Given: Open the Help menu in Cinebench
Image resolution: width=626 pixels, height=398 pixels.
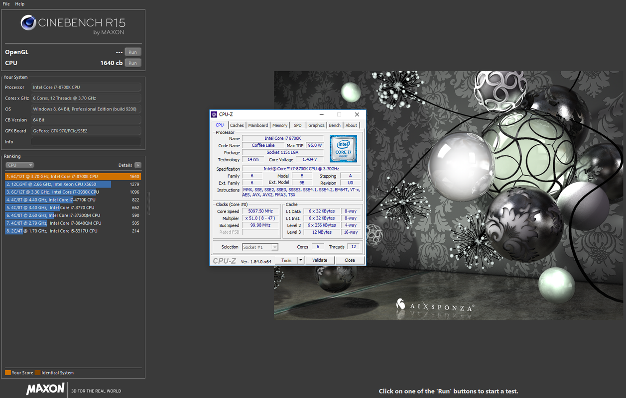Looking at the screenshot, I should click(20, 3).
